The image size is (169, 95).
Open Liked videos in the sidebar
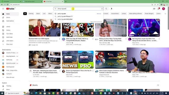[10, 41]
